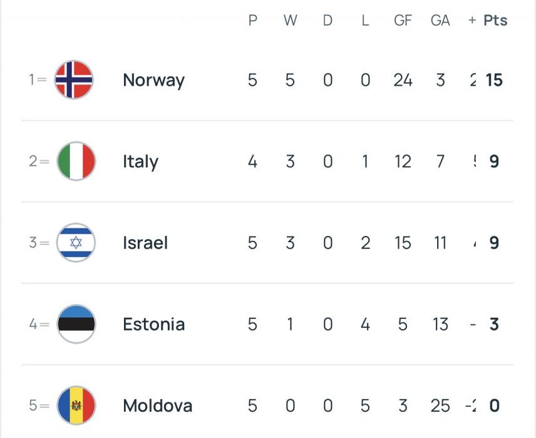
Task: Click the L losses column header
Action: [365, 20]
